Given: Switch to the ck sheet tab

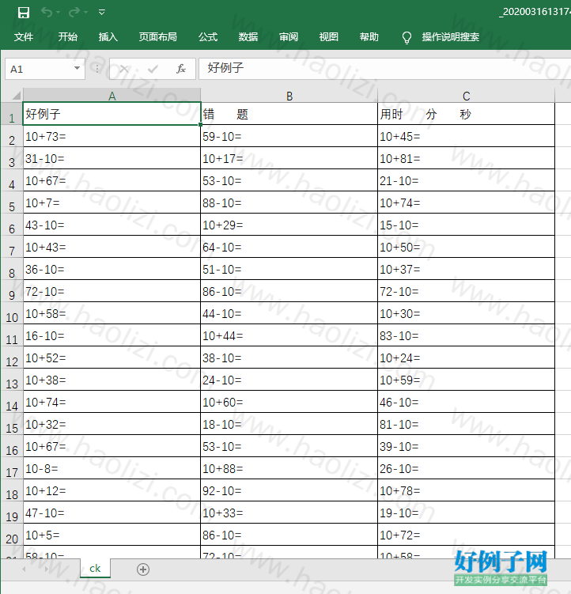Looking at the screenshot, I should point(95,568).
